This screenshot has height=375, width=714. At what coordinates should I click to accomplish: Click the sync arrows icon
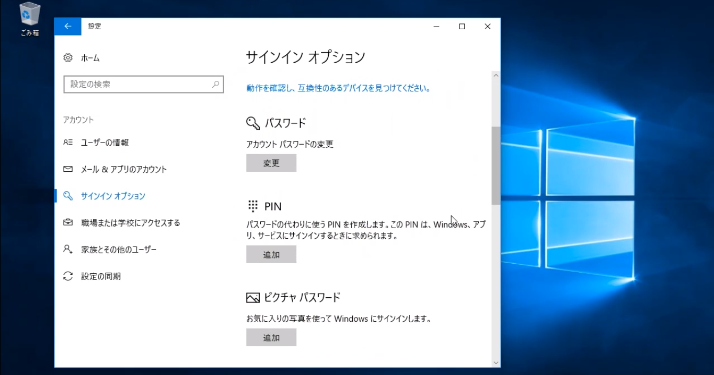(68, 276)
